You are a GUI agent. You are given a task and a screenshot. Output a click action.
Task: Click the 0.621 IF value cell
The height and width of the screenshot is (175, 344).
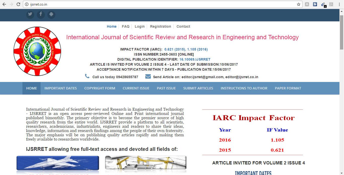pyautogui.click(x=277, y=150)
